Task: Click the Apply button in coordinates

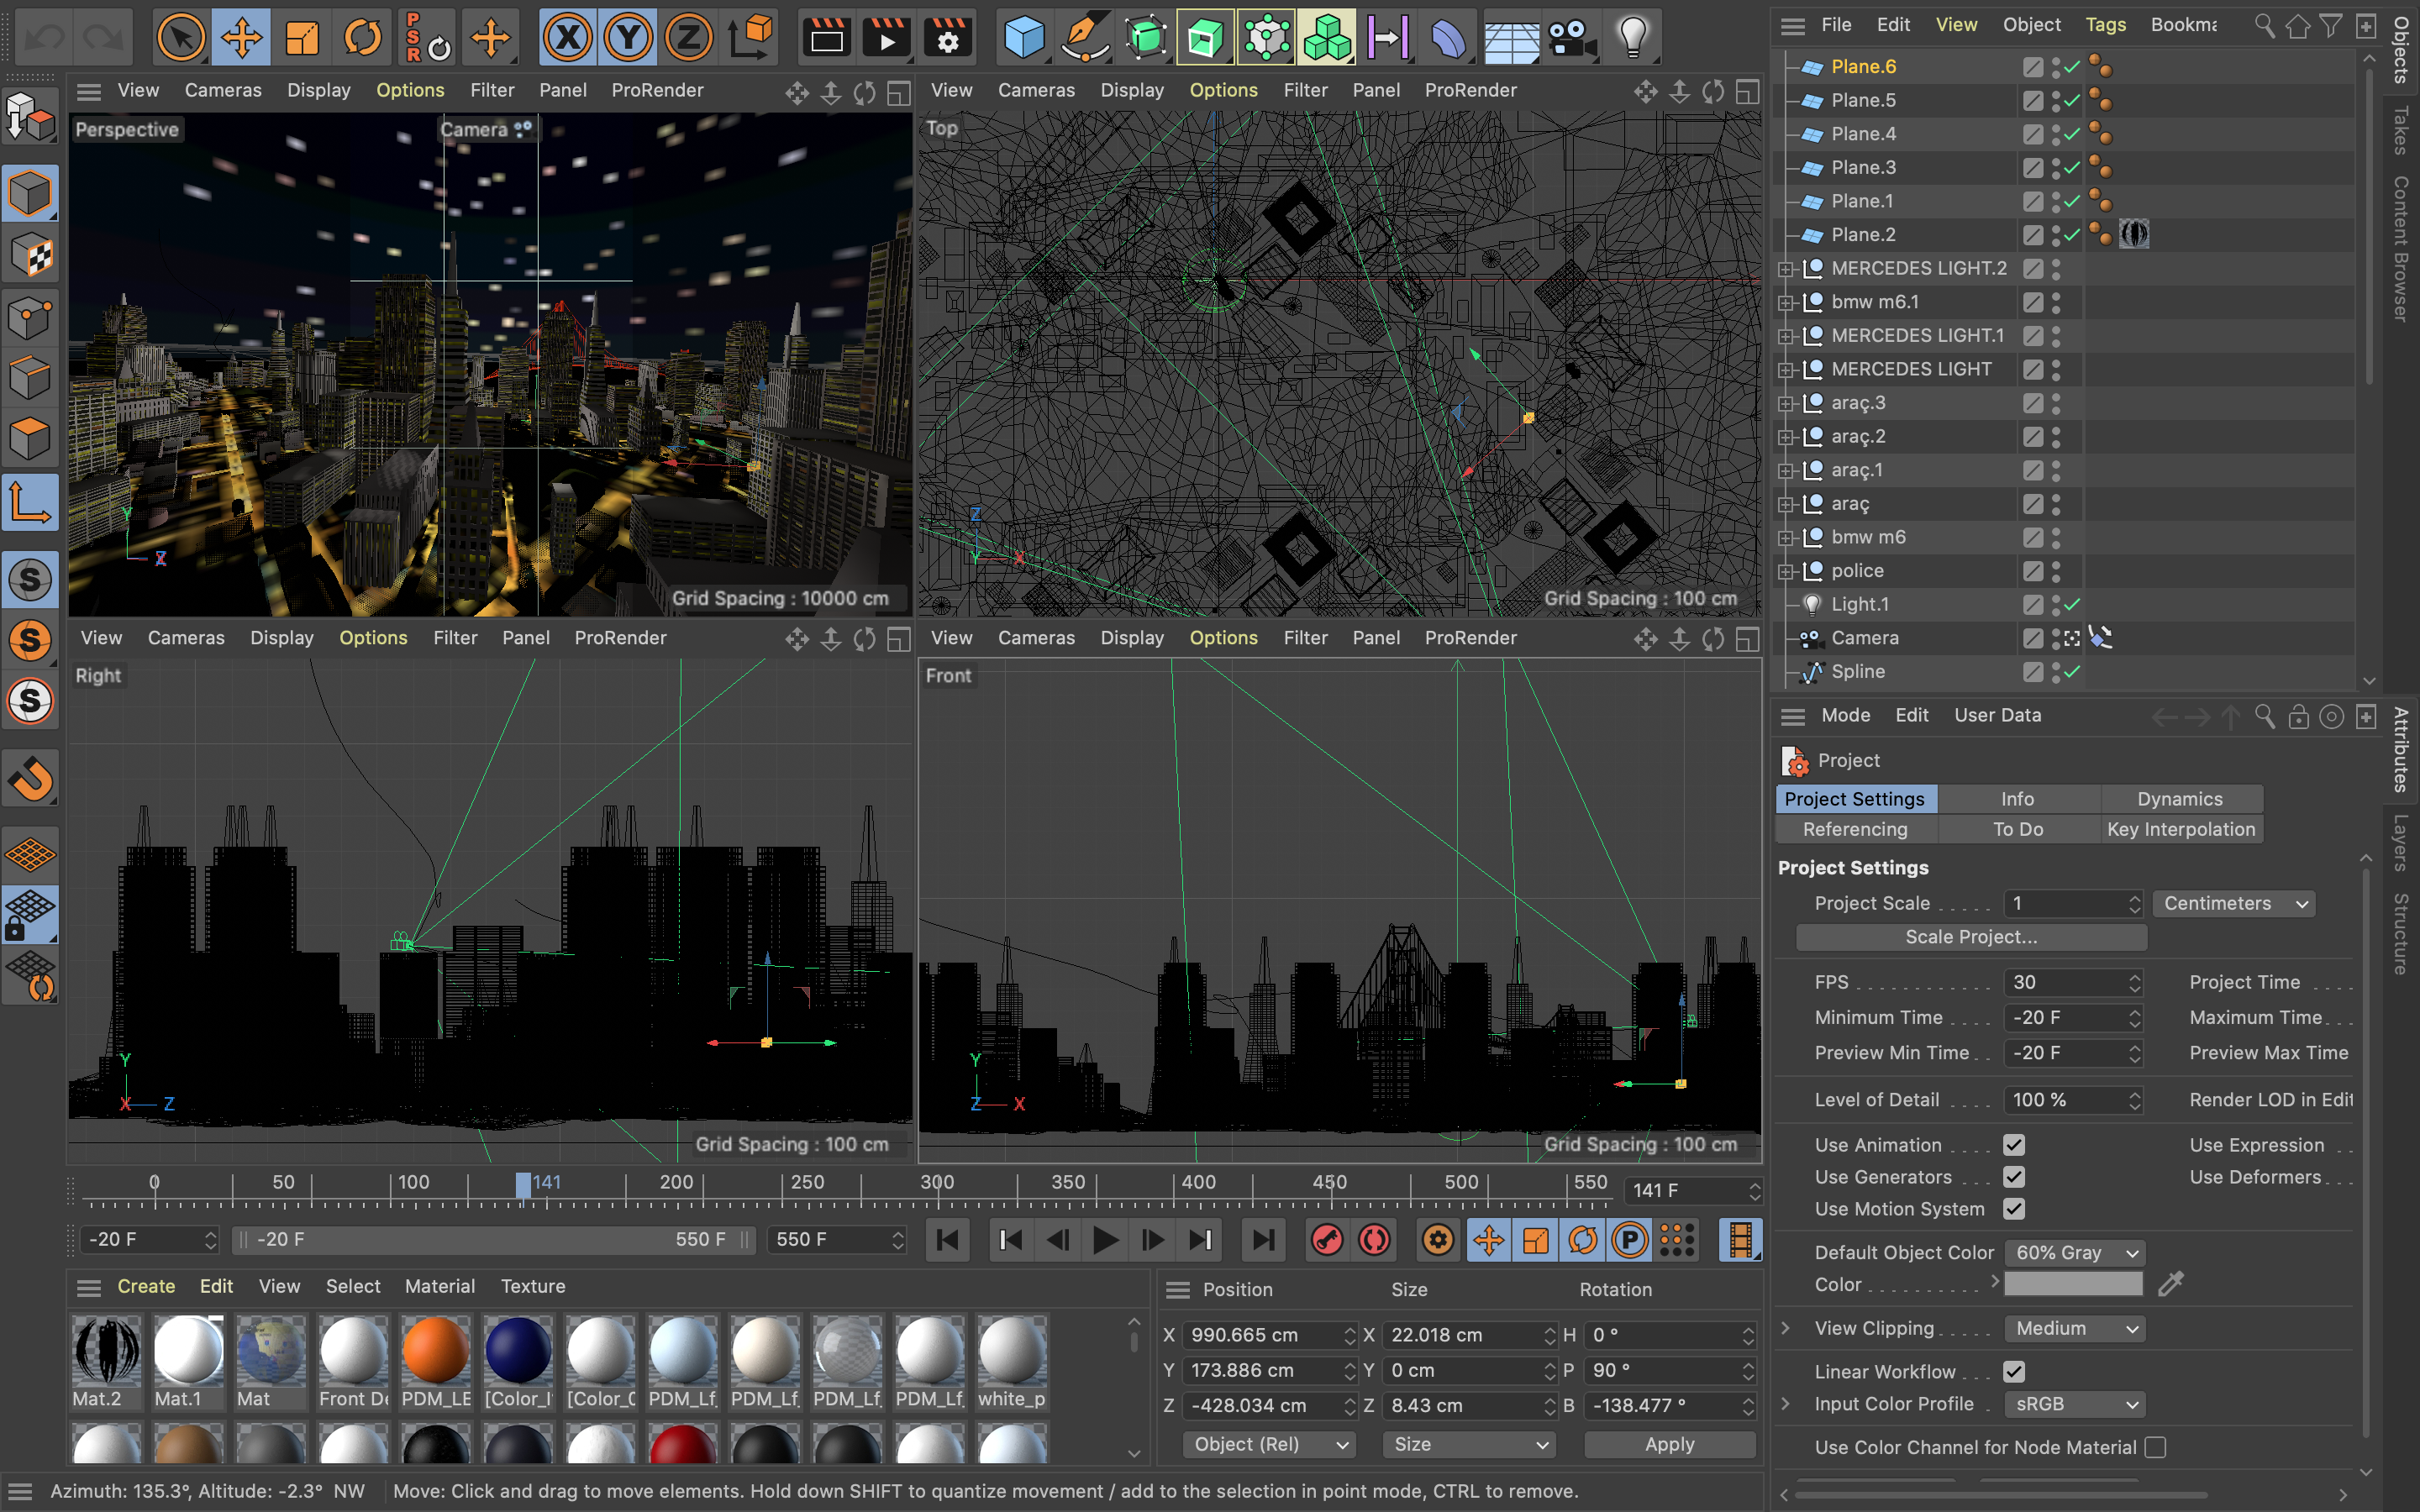Action: tap(1669, 1444)
